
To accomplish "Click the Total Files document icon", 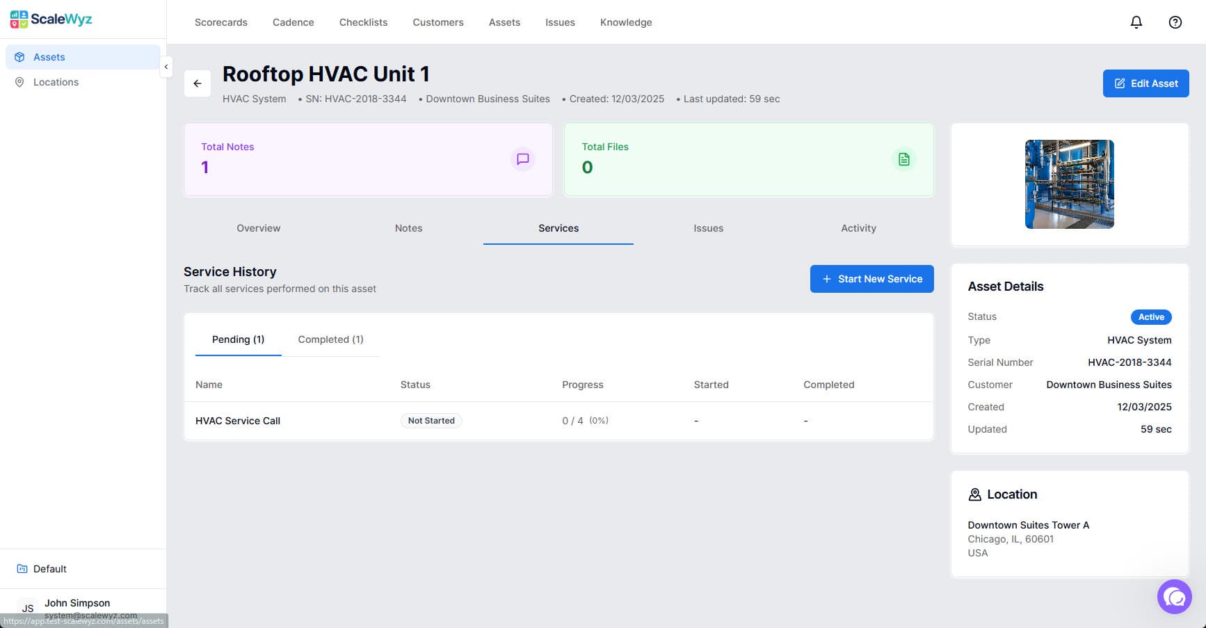I will coord(903,159).
